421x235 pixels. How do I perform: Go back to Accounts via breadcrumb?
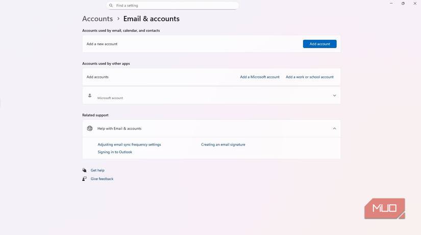pyautogui.click(x=97, y=19)
